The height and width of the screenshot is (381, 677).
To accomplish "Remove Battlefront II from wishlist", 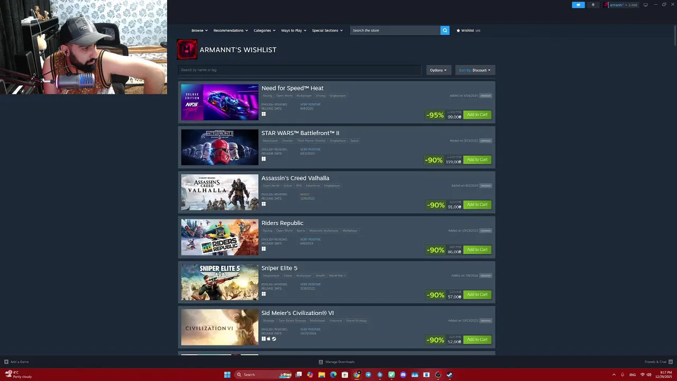I will 486,141.
